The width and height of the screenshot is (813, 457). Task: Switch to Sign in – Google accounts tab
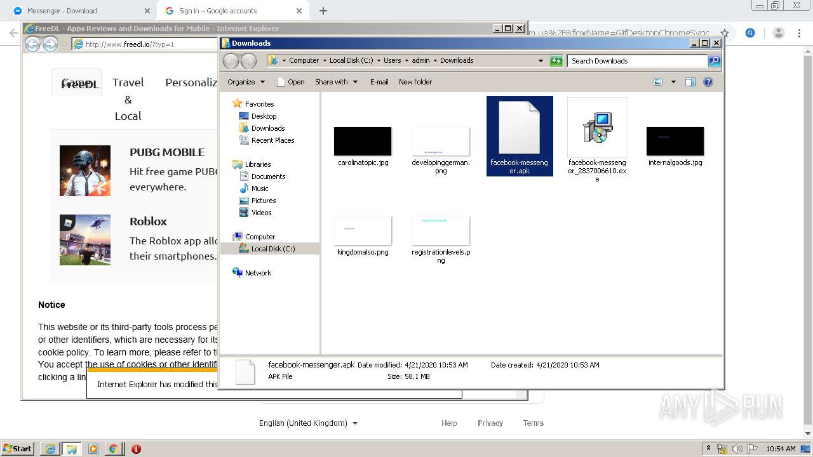coord(232,11)
